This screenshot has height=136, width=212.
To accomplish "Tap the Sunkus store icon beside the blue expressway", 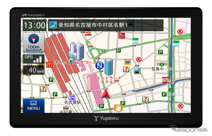I will pos(165,80).
